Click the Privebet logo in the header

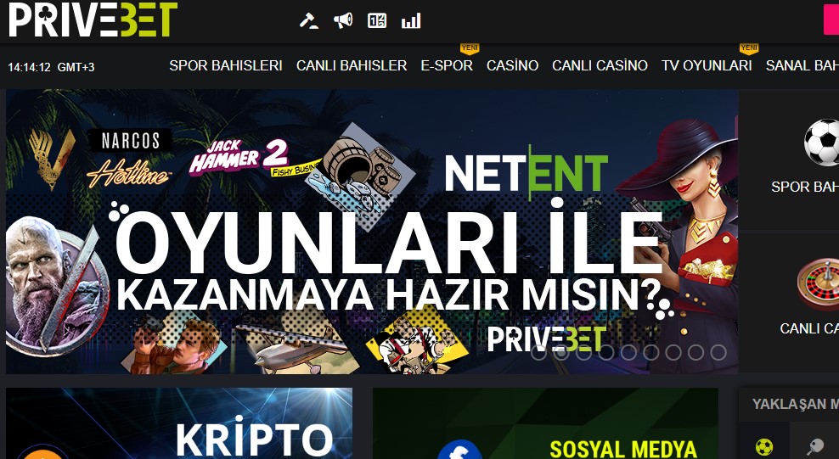(x=93, y=20)
